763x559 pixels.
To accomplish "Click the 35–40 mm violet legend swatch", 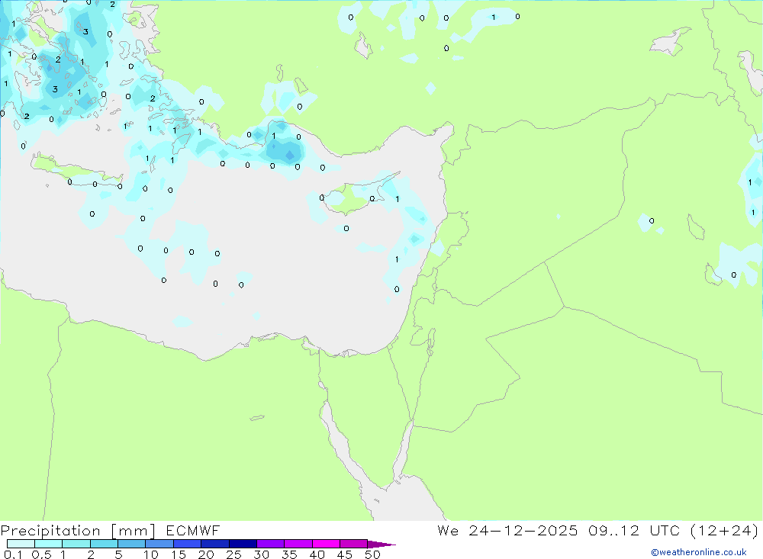I will point(298,544).
